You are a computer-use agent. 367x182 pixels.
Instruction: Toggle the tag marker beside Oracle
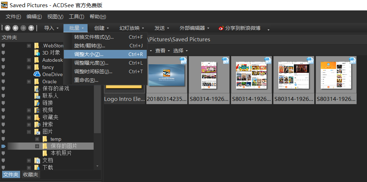click(x=3, y=81)
